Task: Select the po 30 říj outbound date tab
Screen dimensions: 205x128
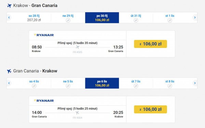Action: (102, 18)
